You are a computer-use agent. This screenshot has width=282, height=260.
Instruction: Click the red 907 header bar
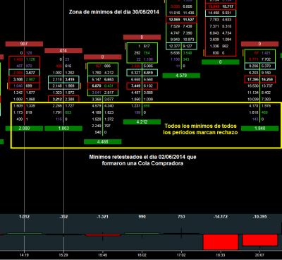tap(24, 44)
